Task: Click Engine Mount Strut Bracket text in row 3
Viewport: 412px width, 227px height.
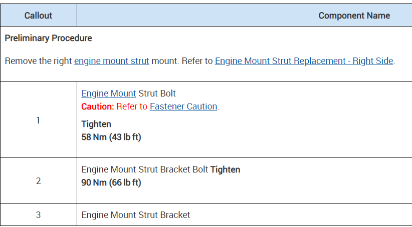Action: [136, 215]
